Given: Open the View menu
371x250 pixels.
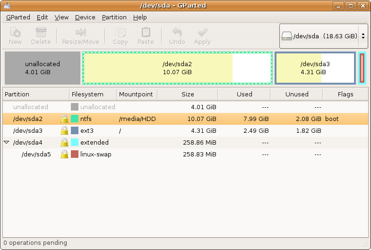Looking at the screenshot, I should [x=61, y=17].
